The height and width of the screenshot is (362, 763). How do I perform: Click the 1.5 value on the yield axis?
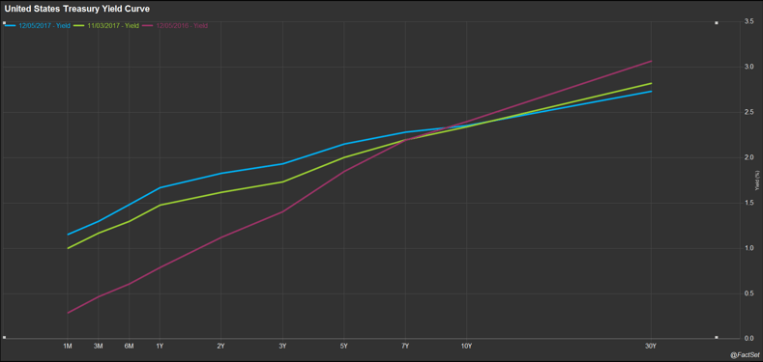click(749, 203)
